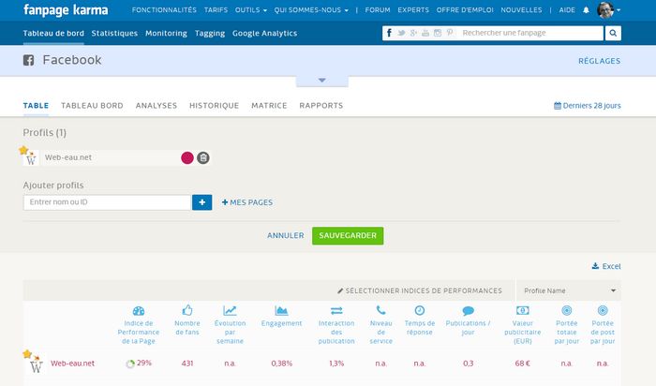Click SÉLECTIONNER INDICES DE PERFORMANCES
The image size is (656, 386).
pyautogui.click(x=420, y=290)
